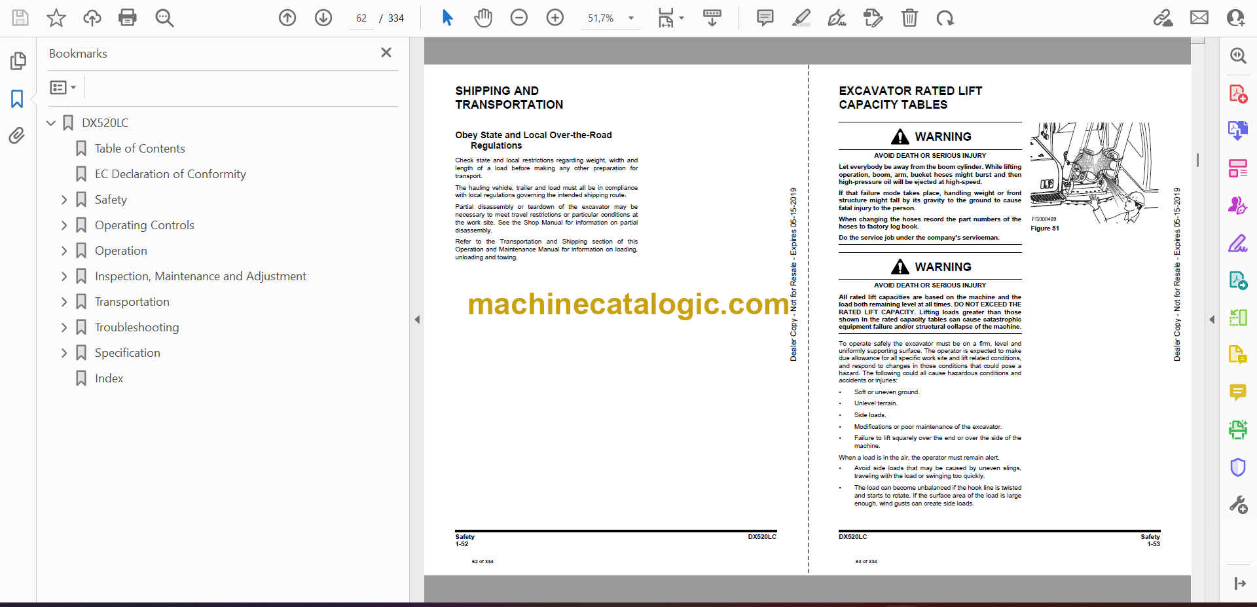Go to the next page
This screenshot has width=1257, height=607.
point(323,18)
